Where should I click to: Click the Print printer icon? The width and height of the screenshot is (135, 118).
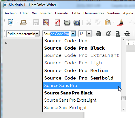(67, 22)
